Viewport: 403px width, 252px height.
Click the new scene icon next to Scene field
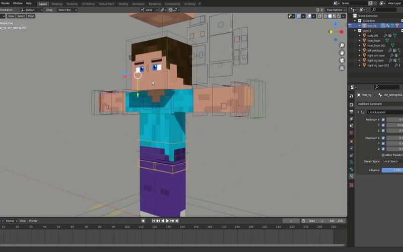(370, 3)
